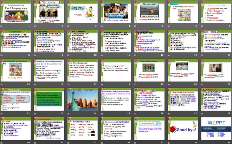Click the animation star icon below slide 12

pos(135,55)
